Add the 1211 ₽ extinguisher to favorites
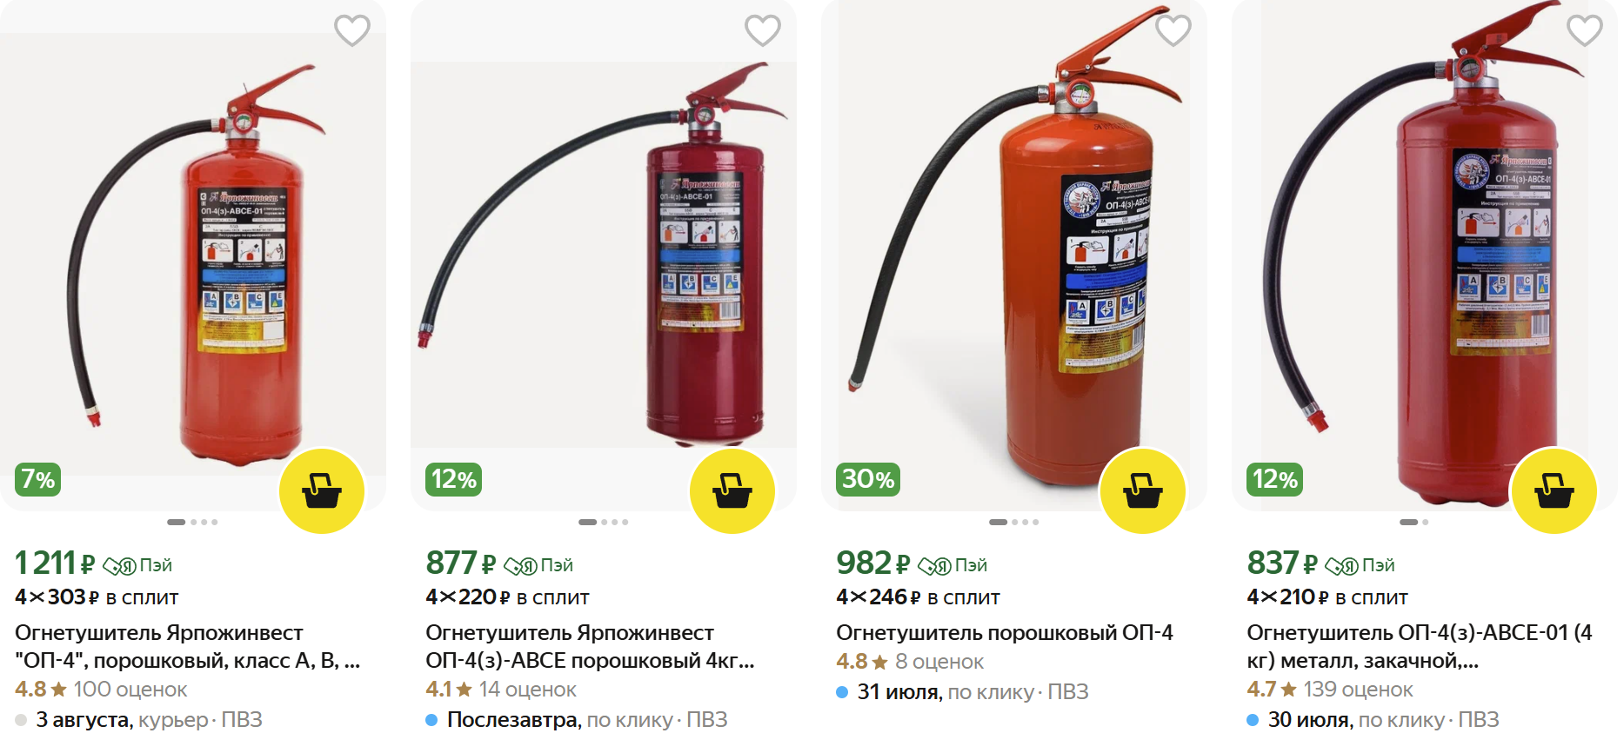Viewport: 1624px width, 740px height. tap(352, 30)
